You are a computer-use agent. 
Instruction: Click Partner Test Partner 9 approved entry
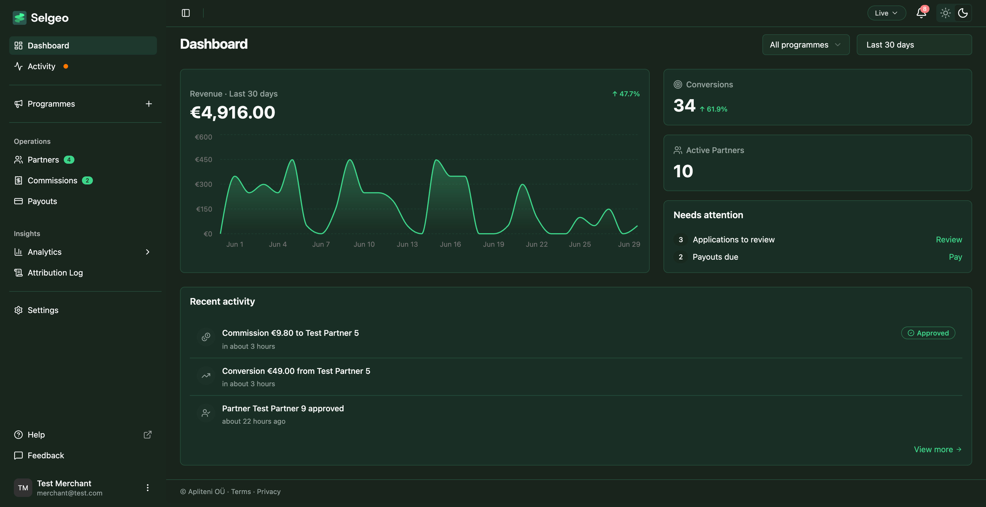pos(283,408)
